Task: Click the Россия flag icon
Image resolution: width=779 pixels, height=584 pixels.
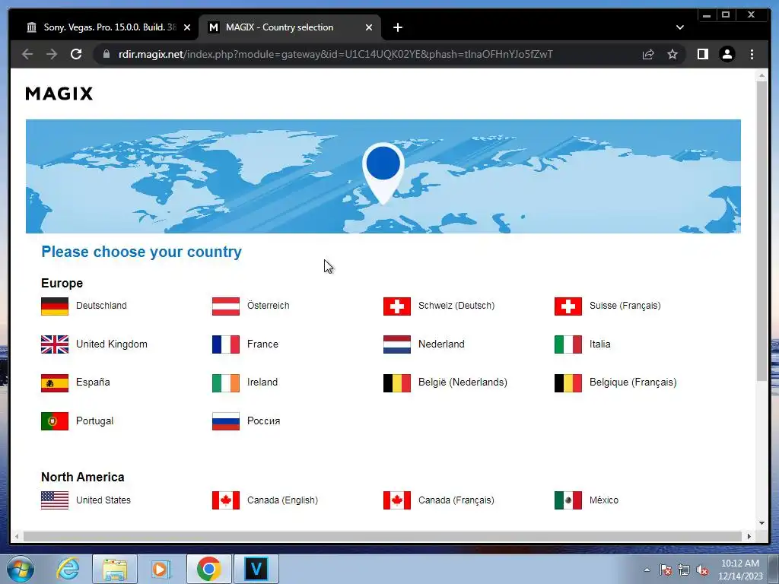Action: (x=225, y=421)
